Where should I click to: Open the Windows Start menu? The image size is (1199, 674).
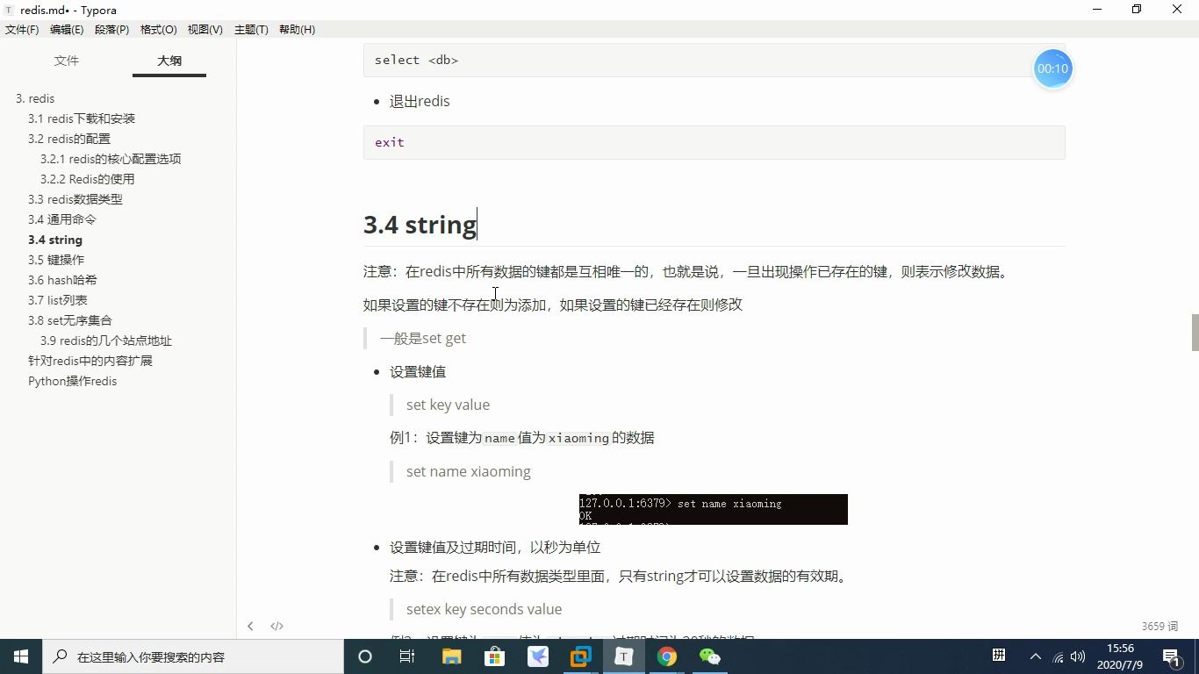pos(21,656)
